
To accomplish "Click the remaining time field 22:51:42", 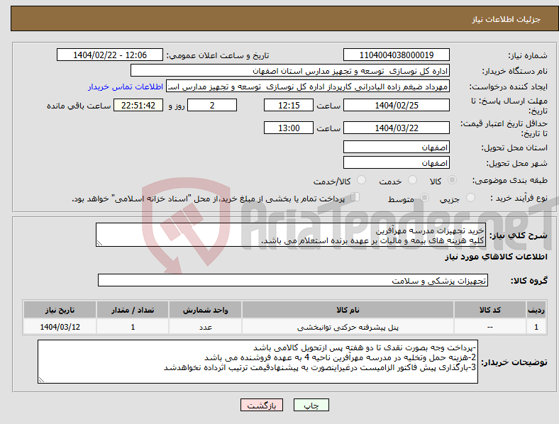I will [x=138, y=105].
